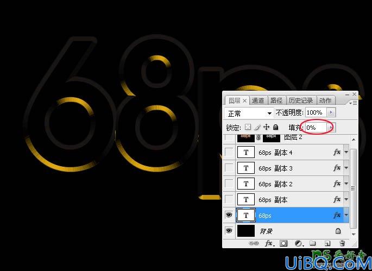This screenshot has height=271, width=372.
Task: Click the fx icon on the 68ps 副本 layer
Action: pos(337,199)
